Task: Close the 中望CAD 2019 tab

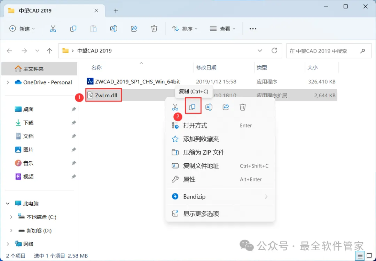Action: [96, 10]
